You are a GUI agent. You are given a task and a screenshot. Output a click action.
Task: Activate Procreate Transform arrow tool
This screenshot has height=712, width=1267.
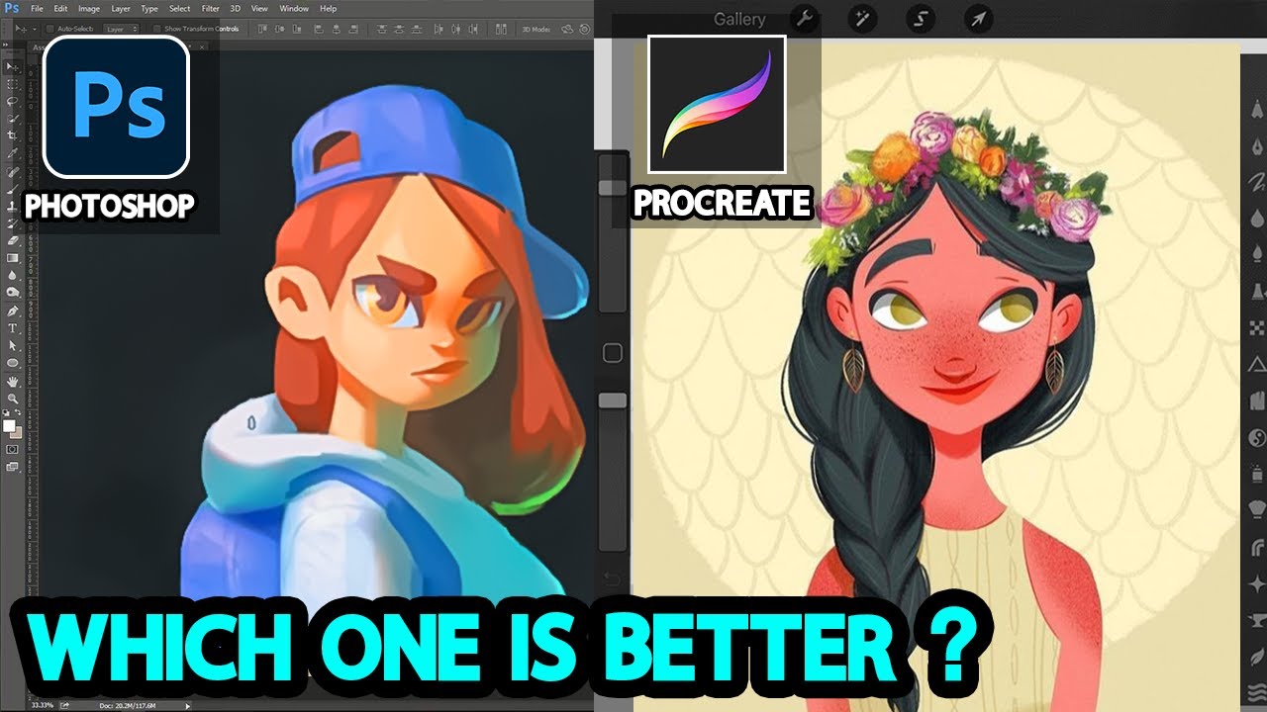click(x=978, y=19)
